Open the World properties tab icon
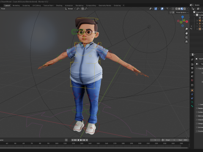Image resolution: width=203 pixels, height=152 pixels. [192, 80]
